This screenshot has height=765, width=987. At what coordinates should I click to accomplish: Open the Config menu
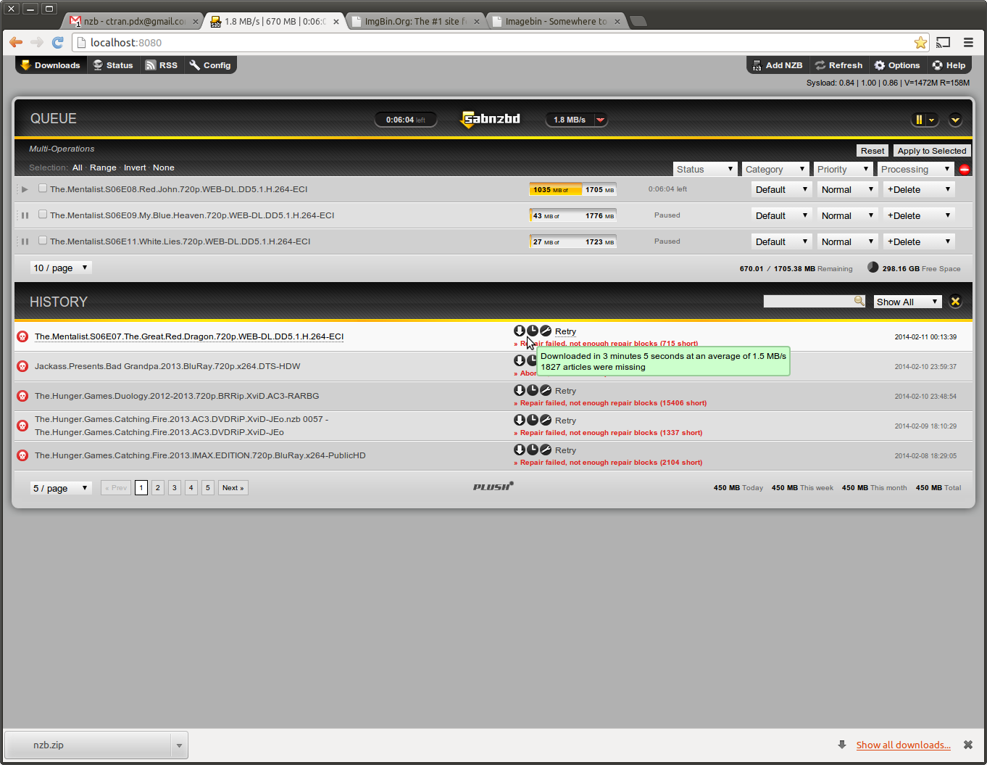(210, 65)
